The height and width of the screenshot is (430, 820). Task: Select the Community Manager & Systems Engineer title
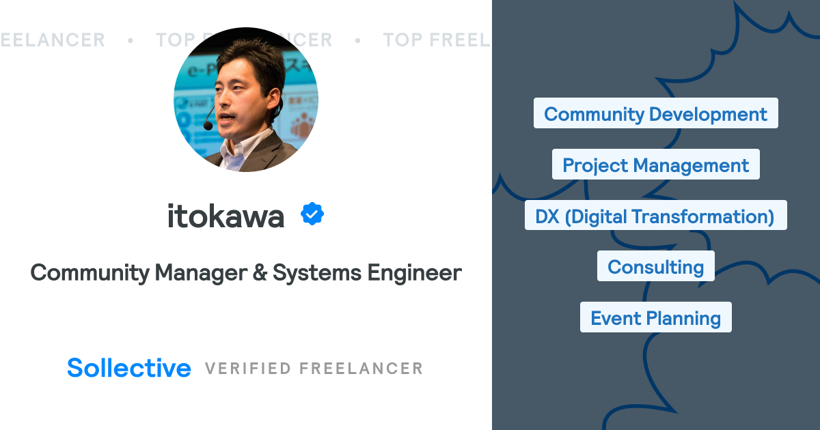click(246, 273)
